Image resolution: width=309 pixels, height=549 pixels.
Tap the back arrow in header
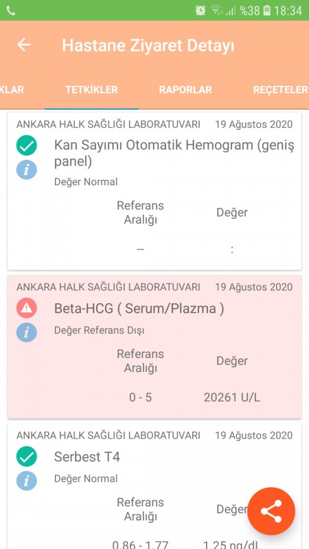click(24, 45)
